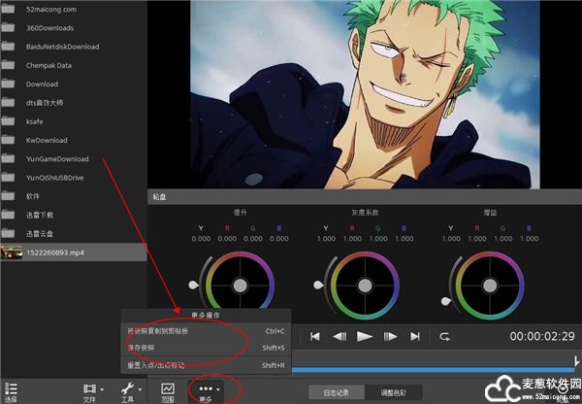Image resolution: width=582 pixels, height=404 pixels.
Task: Expand the 工具 (Tools) dropdown
Action: click(x=127, y=389)
